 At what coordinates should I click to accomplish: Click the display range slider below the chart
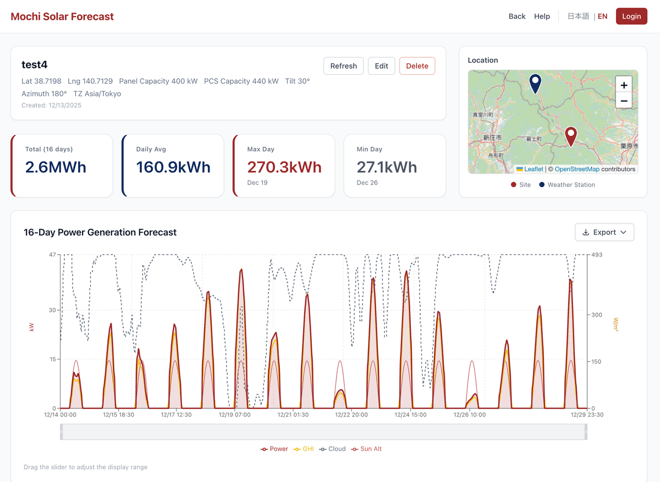pos(323,432)
